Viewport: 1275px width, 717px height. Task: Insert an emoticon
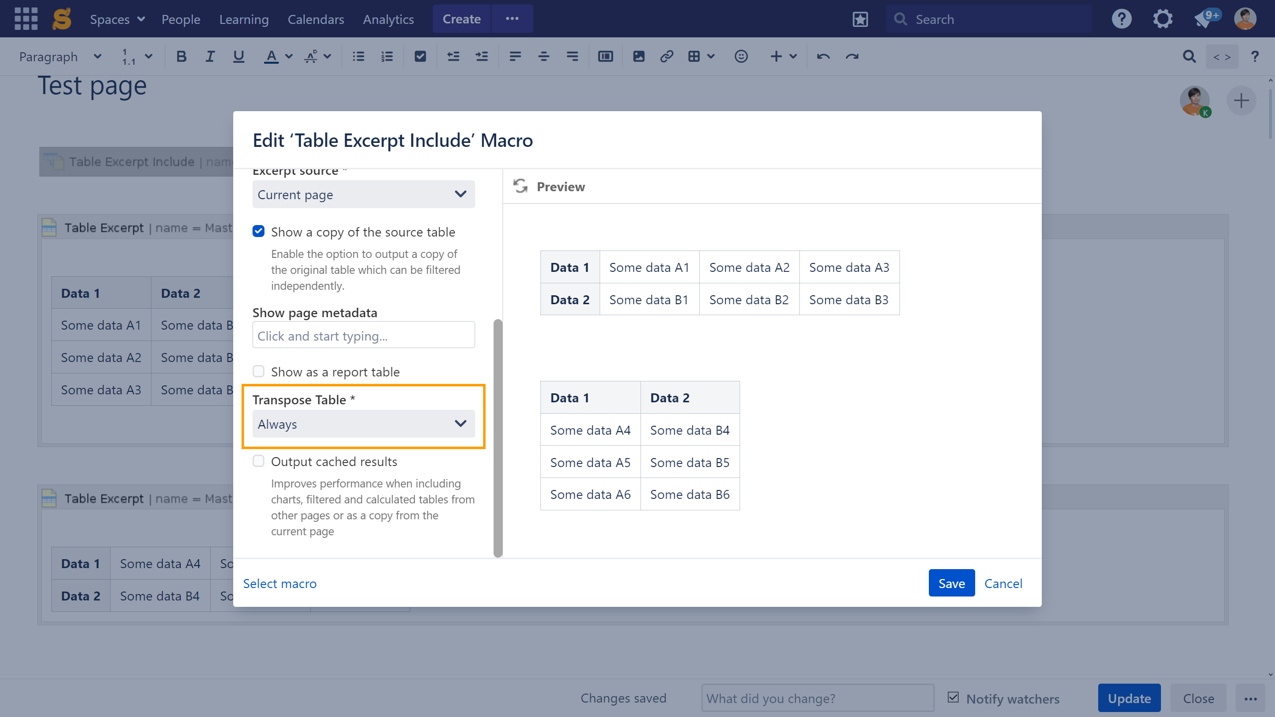741,56
